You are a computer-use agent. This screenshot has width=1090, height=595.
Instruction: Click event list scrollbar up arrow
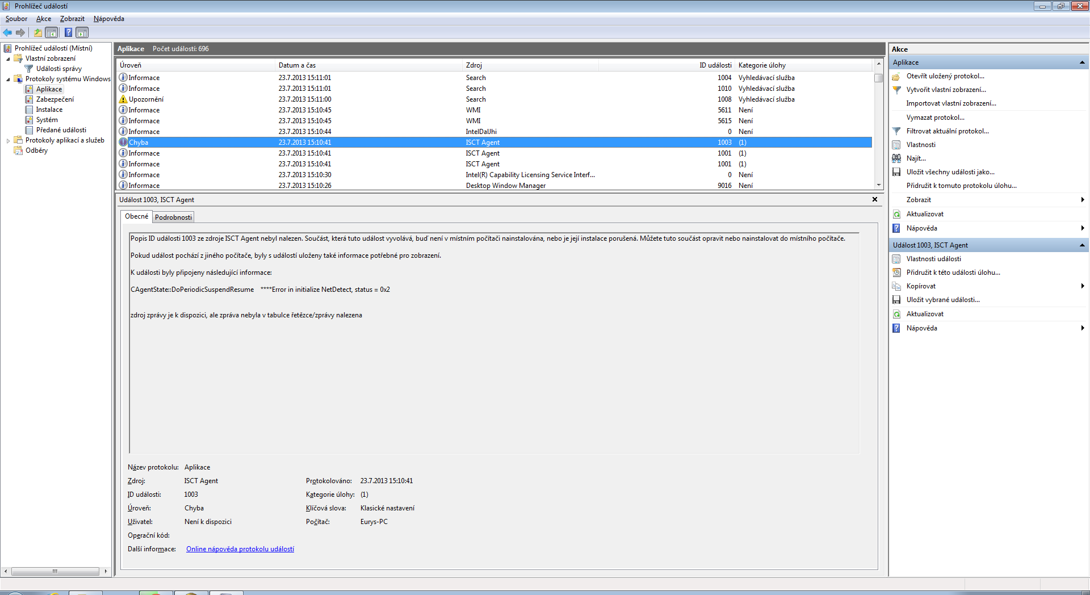click(x=879, y=64)
